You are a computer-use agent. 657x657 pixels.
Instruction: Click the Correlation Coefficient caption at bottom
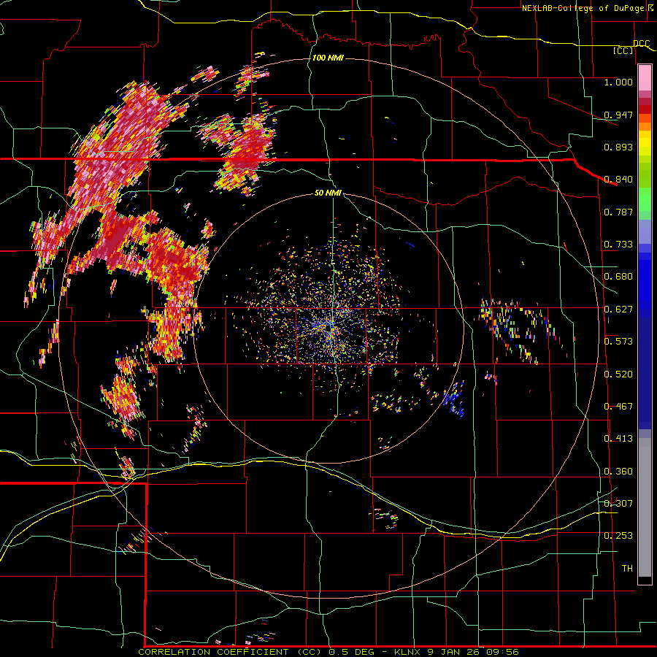pyautogui.click(x=328, y=652)
